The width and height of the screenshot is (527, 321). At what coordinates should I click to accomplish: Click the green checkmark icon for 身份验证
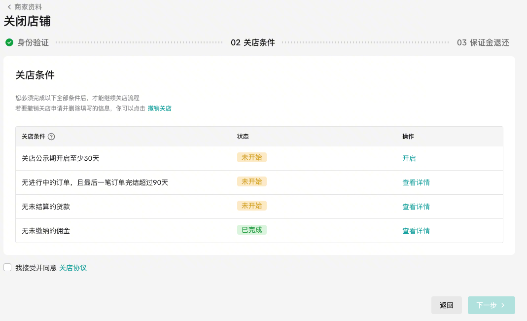click(x=9, y=42)
